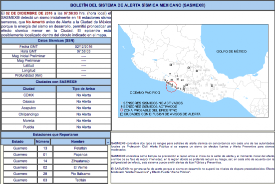This screenshot has height=184, width=275.
Task: Click the column header with dots
Action: click(108, 141)
